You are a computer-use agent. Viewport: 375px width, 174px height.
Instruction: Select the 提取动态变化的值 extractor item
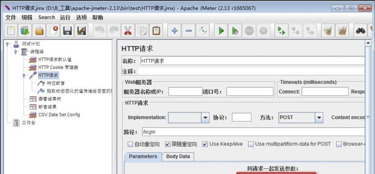point(79,91)
